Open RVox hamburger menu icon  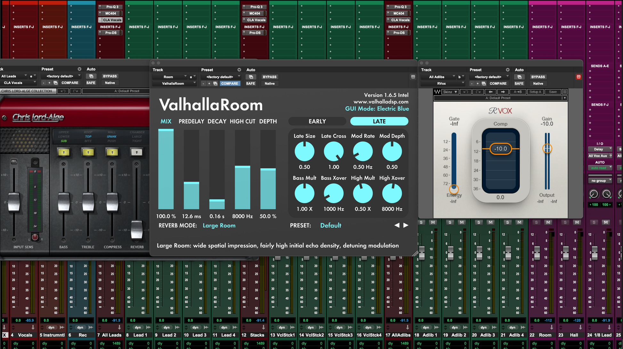[x=565, y=92]
